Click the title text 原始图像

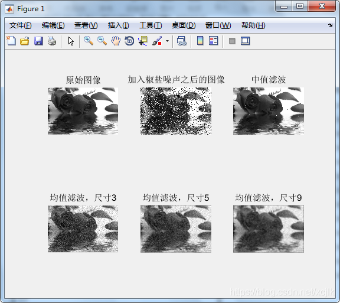pos(83,80)
